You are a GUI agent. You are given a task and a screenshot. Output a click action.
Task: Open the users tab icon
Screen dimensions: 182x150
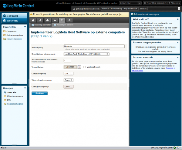tap(40, 20)
